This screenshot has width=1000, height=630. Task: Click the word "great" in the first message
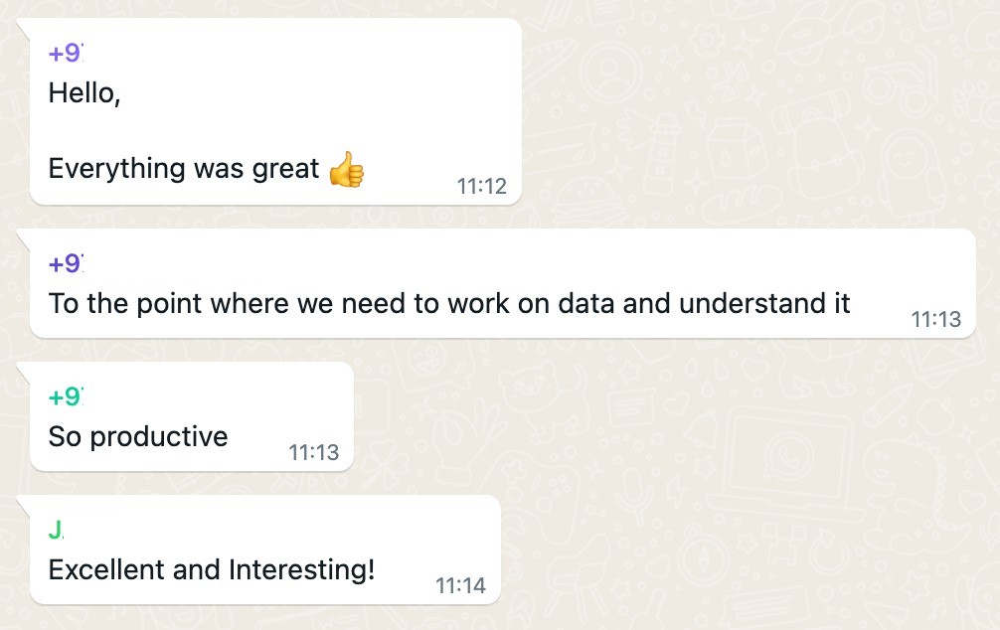click(x=286, y=169)
